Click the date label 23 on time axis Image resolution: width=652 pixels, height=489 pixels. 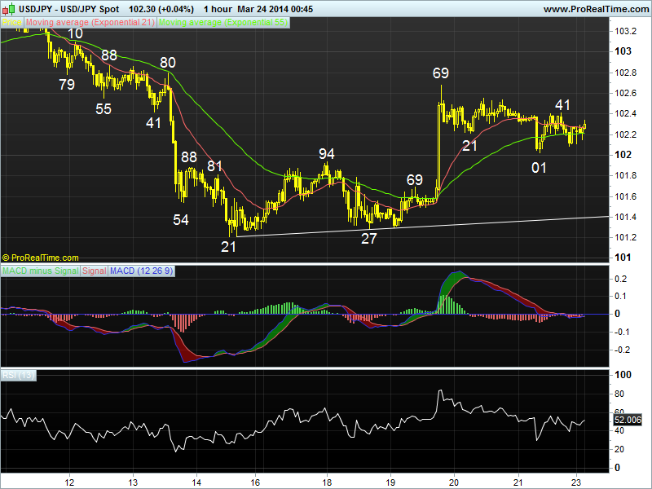[576, 482]
